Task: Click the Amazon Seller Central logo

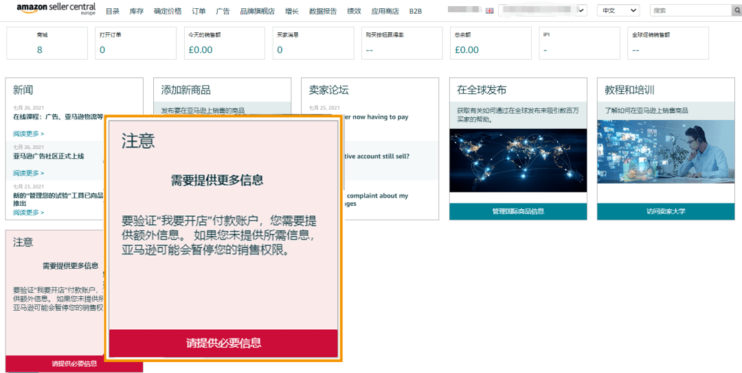Action: coord(56,9)
